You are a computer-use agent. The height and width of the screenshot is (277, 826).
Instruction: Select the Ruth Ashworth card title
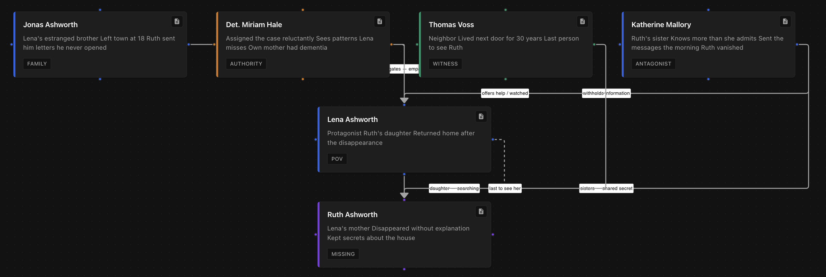(x=352, y=215)
